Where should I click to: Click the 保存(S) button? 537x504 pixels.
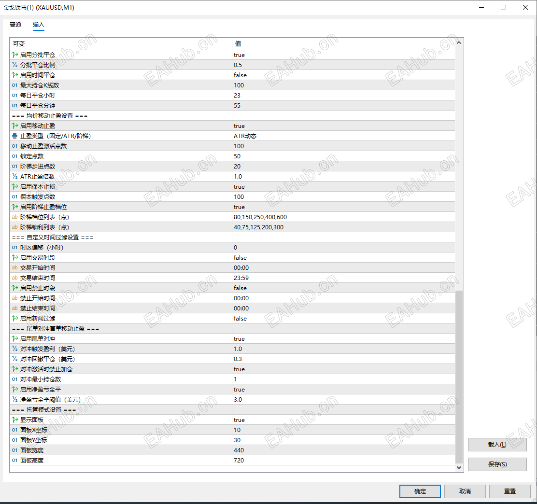pyautogui.click(x=497, y=464)
